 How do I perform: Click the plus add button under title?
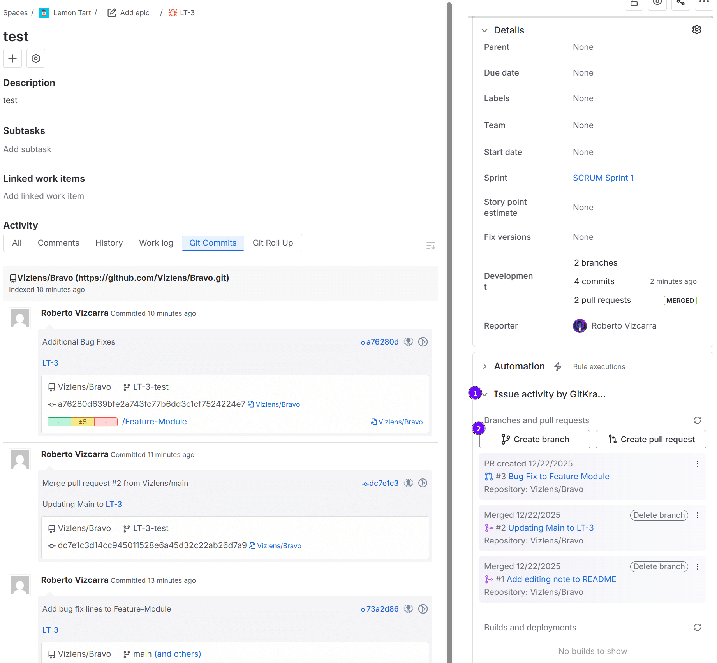[12, 58]
